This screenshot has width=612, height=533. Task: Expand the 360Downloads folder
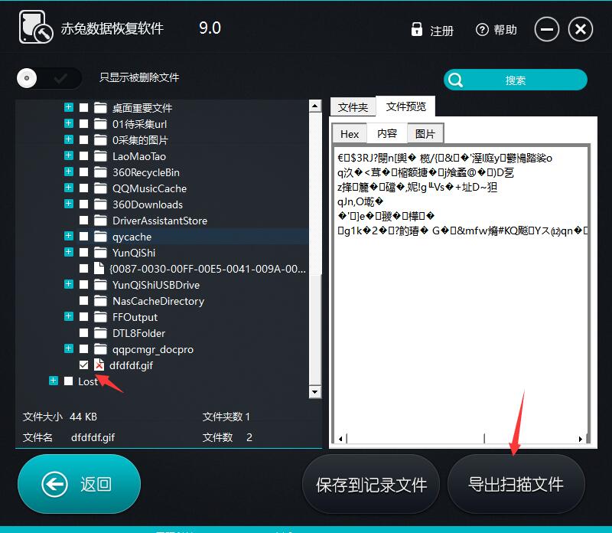(68, 204)
